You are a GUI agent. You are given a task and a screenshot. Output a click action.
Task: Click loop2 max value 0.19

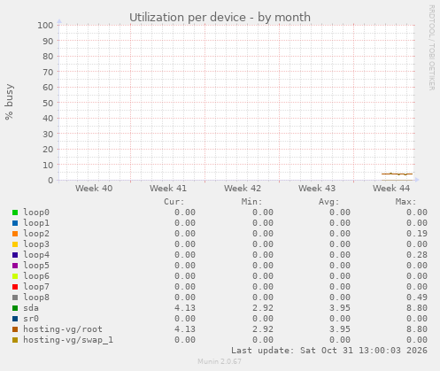coord(417,234)
